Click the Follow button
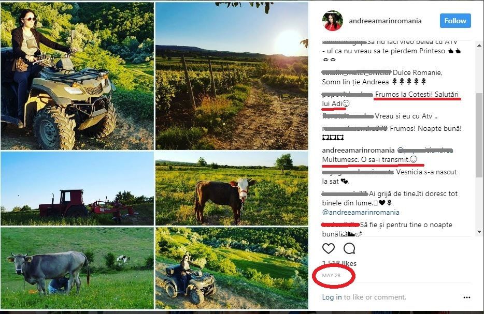 455,21
